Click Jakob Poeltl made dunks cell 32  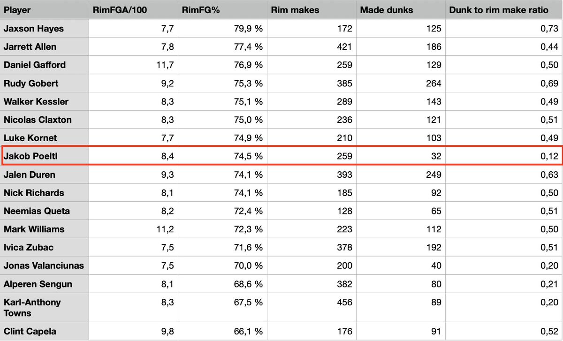401,156
